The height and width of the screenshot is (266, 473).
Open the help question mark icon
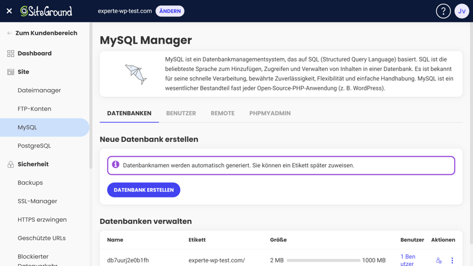(443, 11)
